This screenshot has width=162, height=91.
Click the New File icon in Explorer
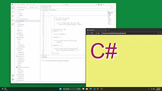[x=30, y=8]
